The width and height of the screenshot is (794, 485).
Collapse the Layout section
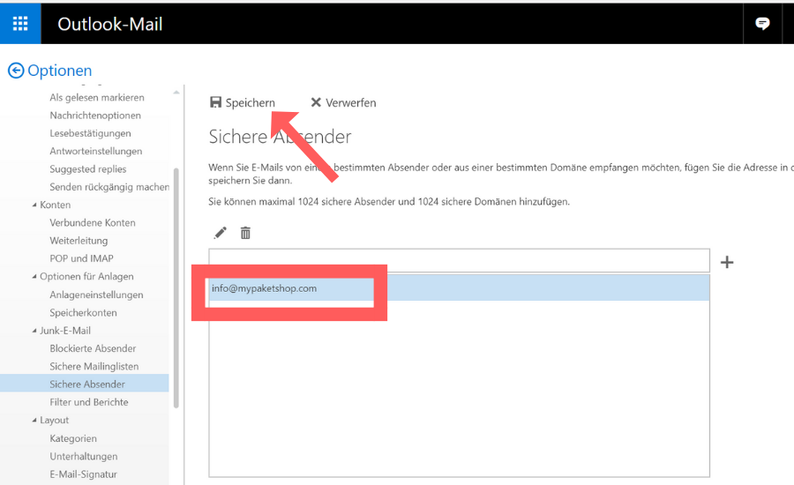click(x=34, y=421)
